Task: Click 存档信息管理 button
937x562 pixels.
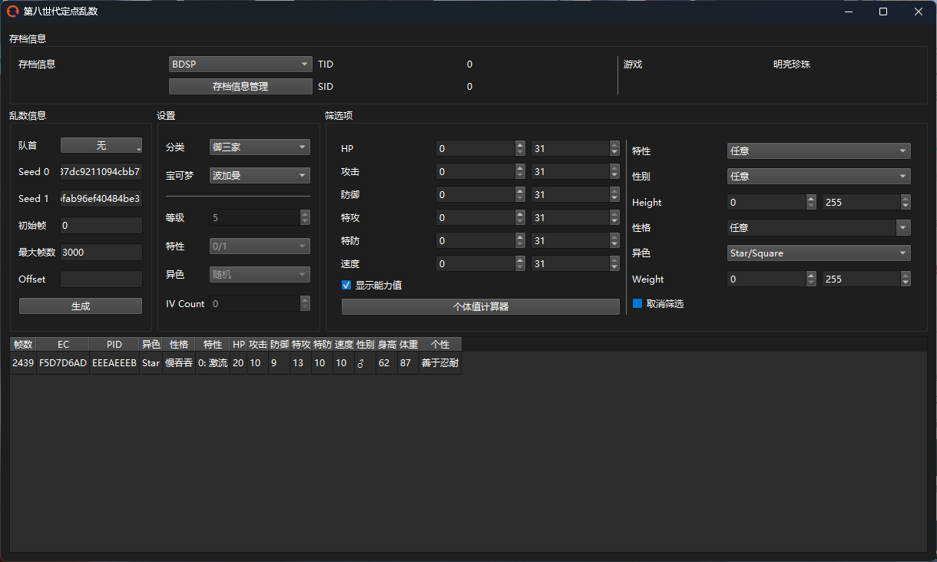Action: point(240,87)
